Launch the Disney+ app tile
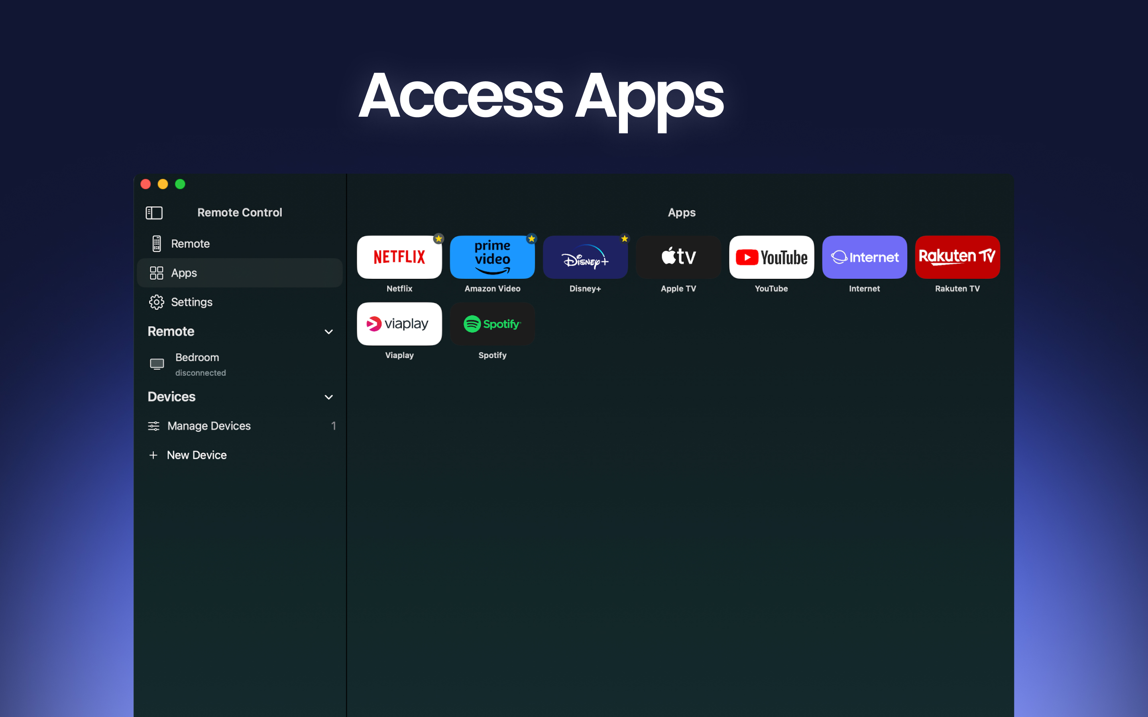Screen dimensions: 1148x717 [585, 257]
